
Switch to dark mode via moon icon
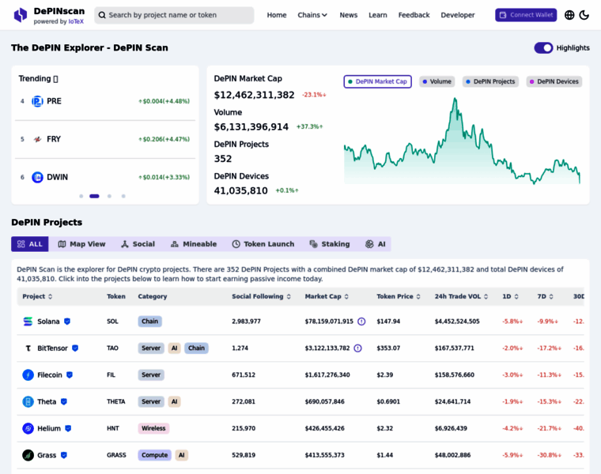click(584, 15)
